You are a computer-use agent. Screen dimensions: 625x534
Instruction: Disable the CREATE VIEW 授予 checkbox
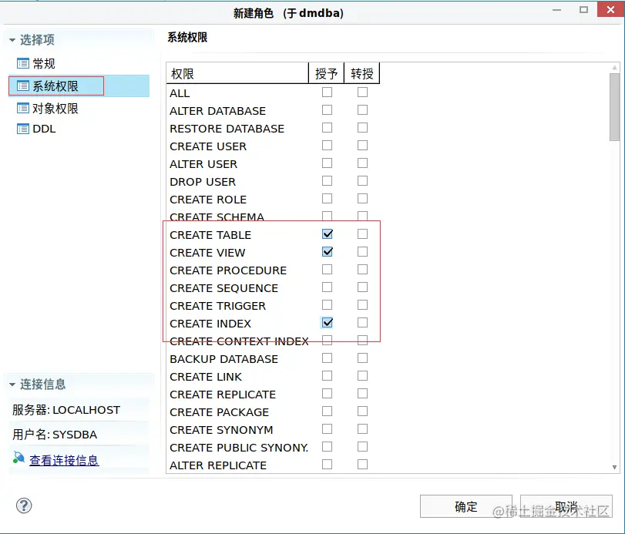click(327, 251)
